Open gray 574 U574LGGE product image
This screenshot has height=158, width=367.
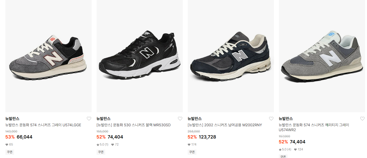(49, 56)
